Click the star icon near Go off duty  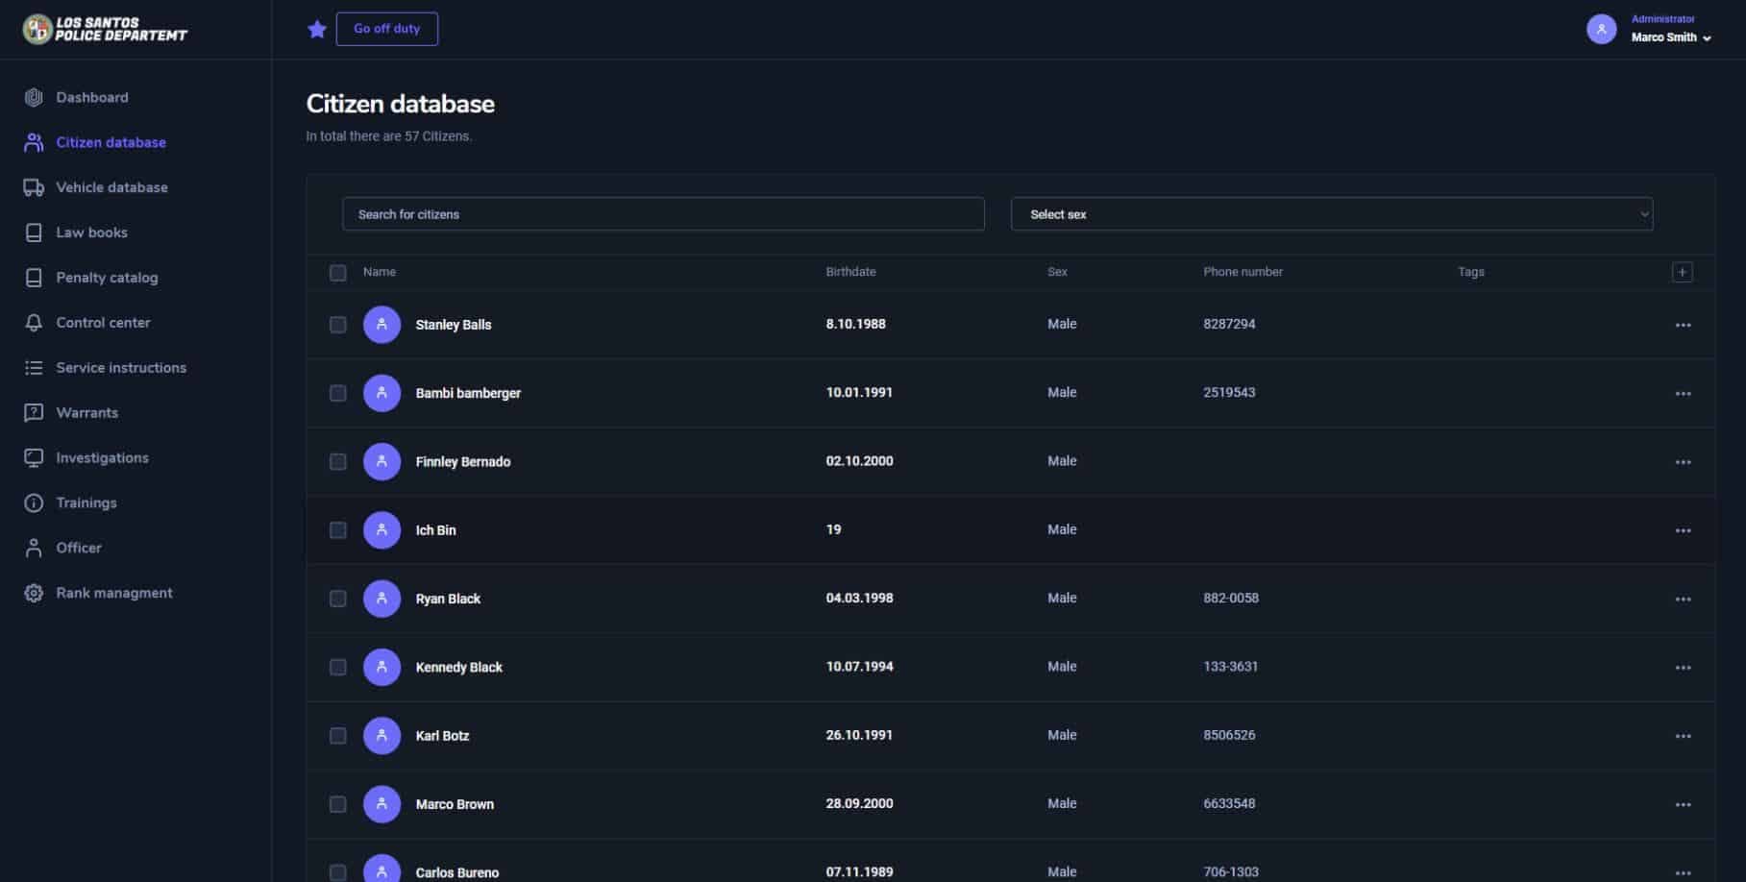pyautogui.click(x=317, y=28)
